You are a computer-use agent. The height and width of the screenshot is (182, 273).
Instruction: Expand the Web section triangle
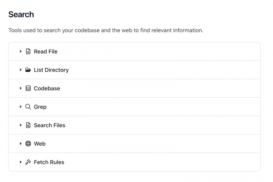coord(20,144)
